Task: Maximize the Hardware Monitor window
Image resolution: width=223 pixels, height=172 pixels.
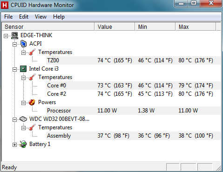Action: click(194, 3)
